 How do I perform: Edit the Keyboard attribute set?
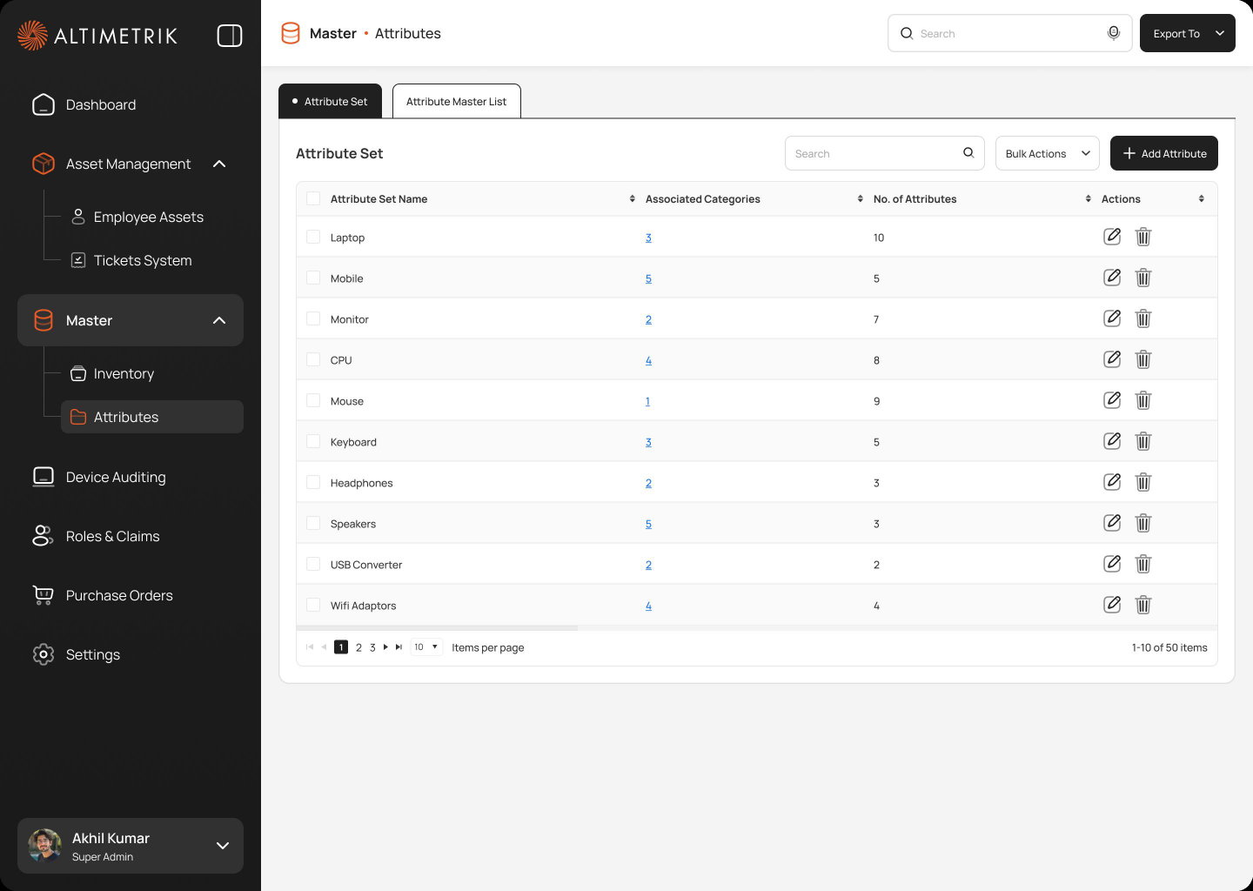1112,441
